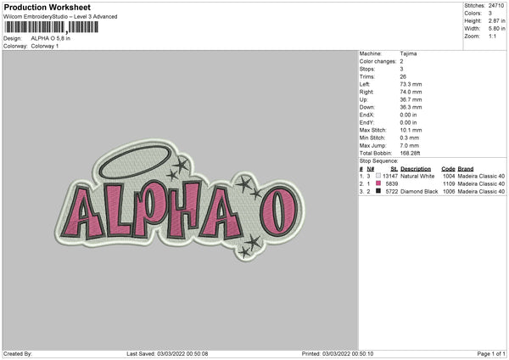This screenshot has width=509, height=360.
Task: Click the 'Description' column header
Action: 416,169
